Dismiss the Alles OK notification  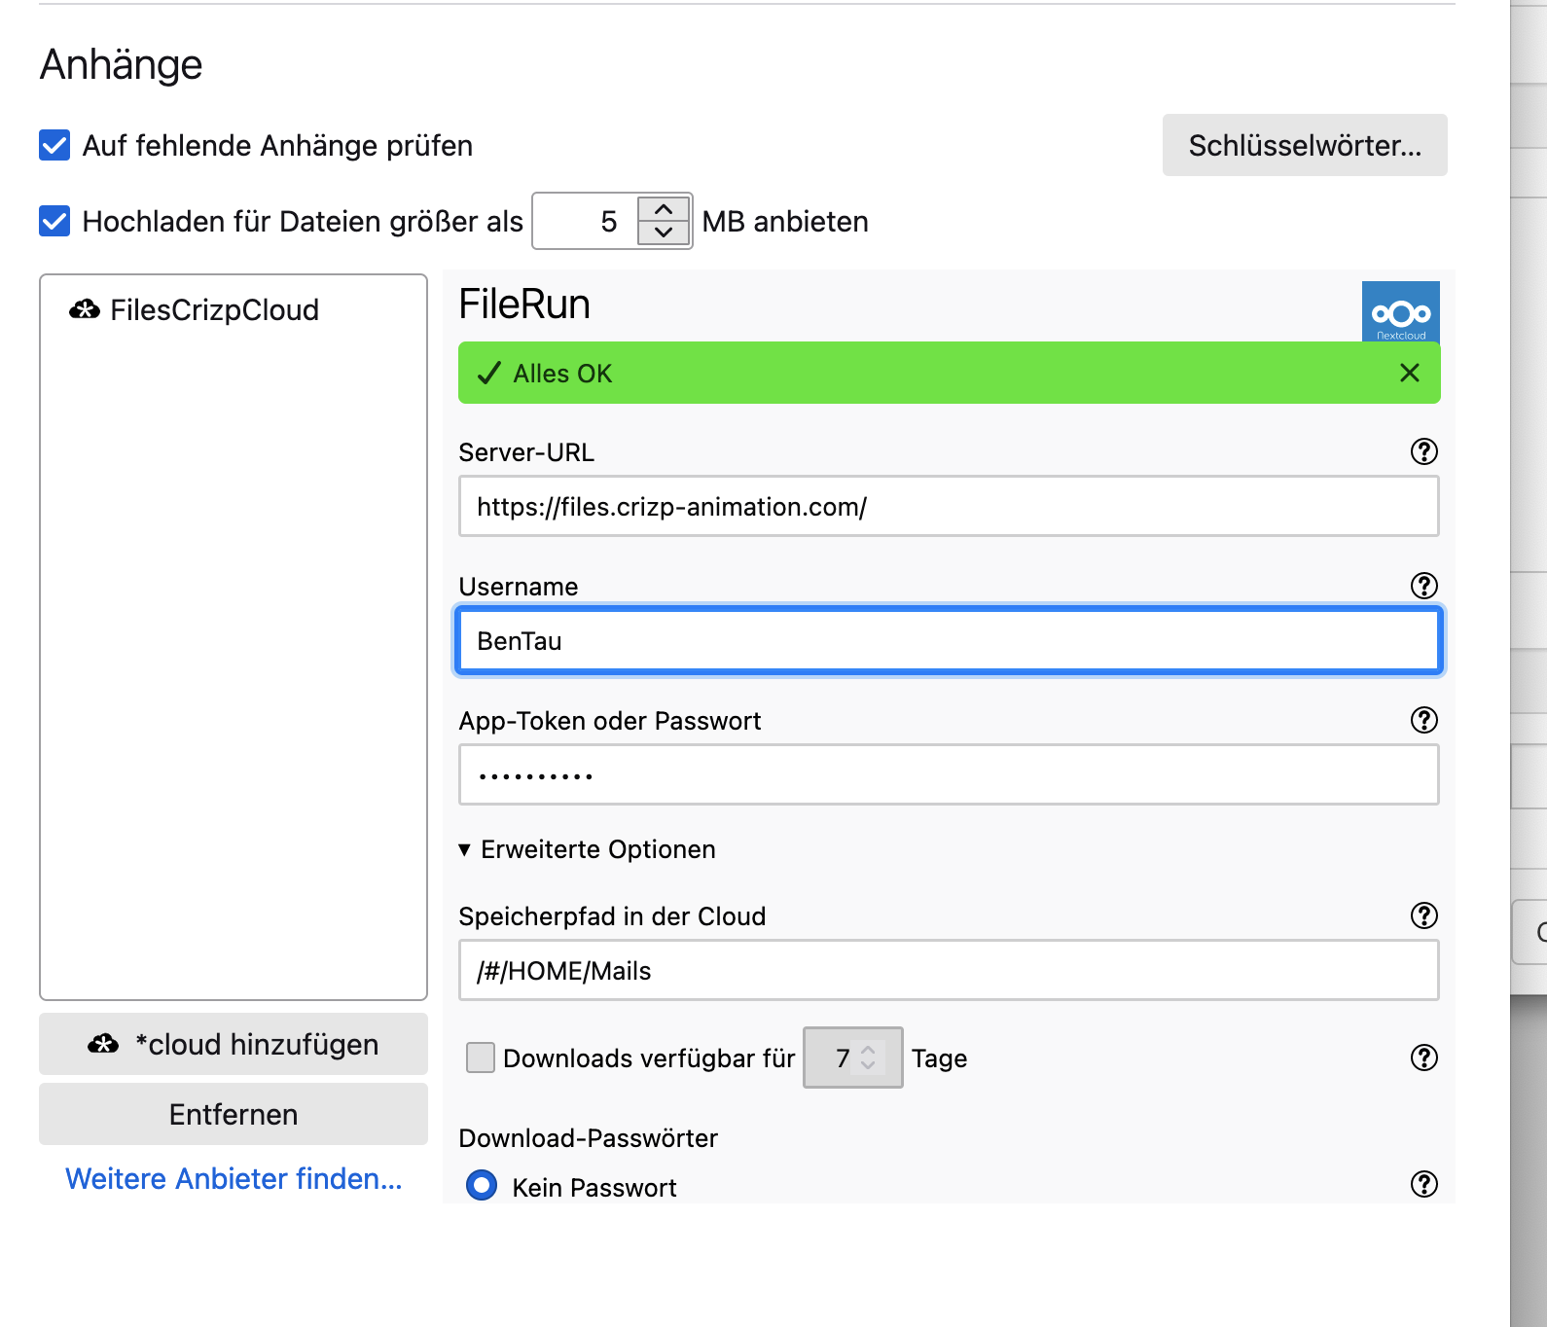coord(1409,373)
